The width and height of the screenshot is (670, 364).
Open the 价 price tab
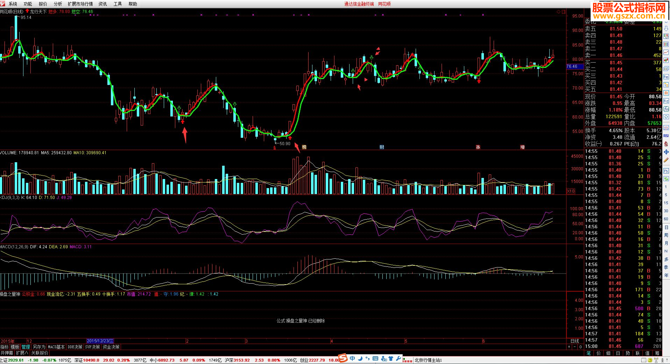tap(599, 353)
